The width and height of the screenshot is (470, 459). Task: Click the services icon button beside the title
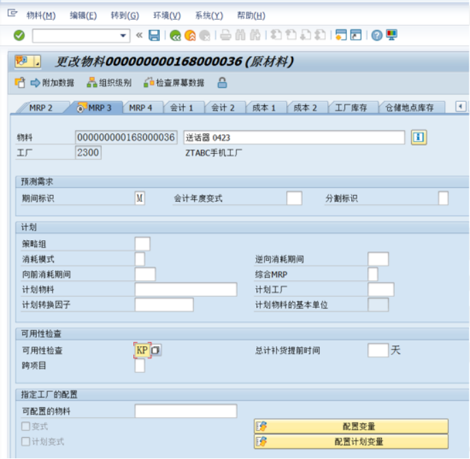[x=27, y=62]
